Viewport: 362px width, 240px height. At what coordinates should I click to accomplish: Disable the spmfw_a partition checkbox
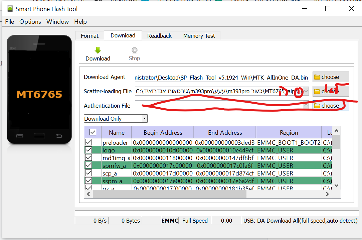pos(88,165)
